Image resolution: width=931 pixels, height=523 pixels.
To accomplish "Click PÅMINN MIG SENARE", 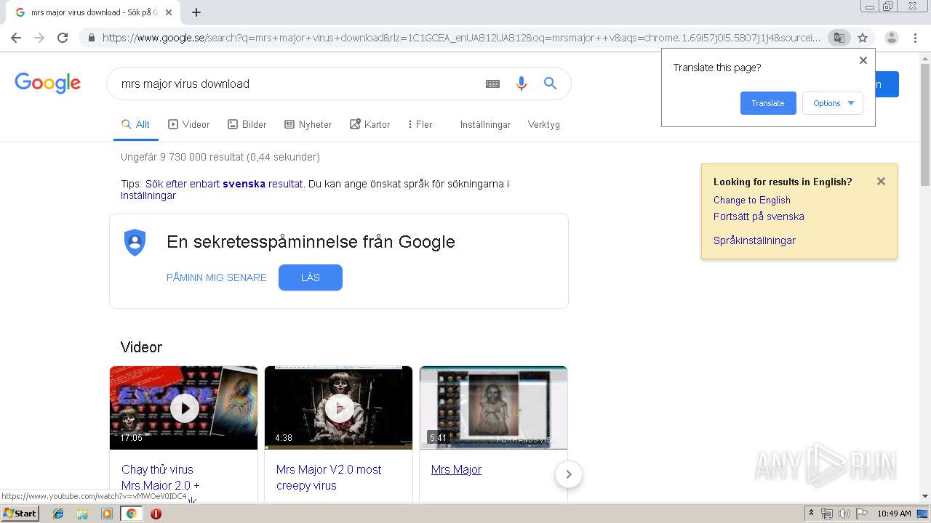I will pyautogui.click(x=217, y=277).
